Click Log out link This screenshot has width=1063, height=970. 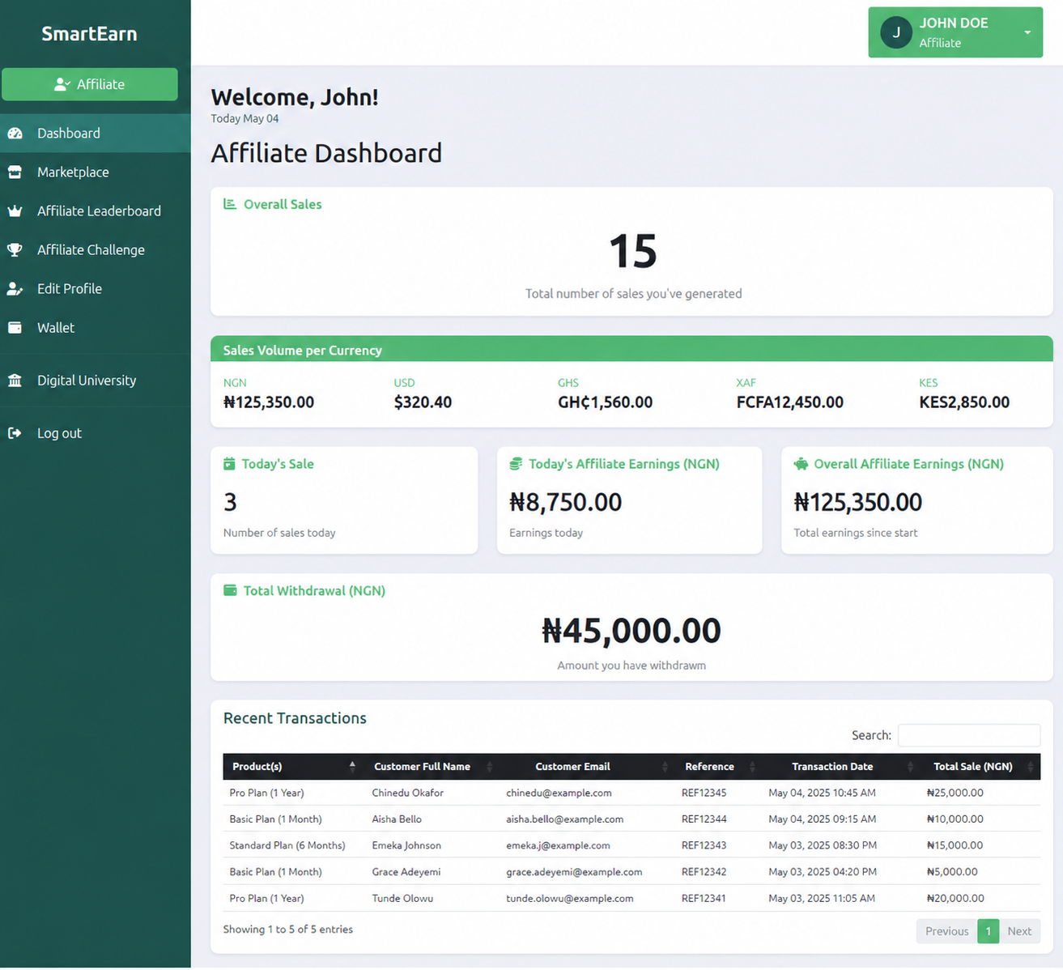pos(96,433)
